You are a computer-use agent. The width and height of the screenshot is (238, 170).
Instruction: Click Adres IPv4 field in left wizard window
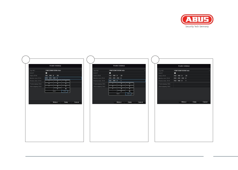click(x=63, y=75)
